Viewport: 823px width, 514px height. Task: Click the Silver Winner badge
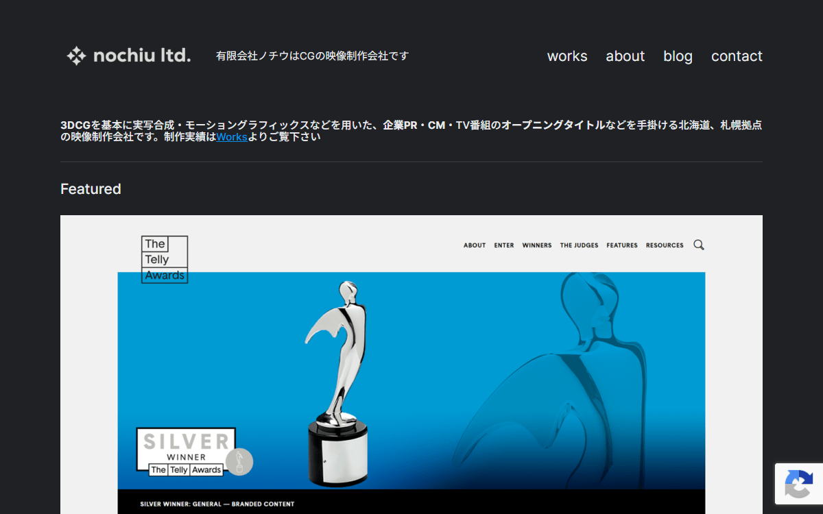point(195,452)
